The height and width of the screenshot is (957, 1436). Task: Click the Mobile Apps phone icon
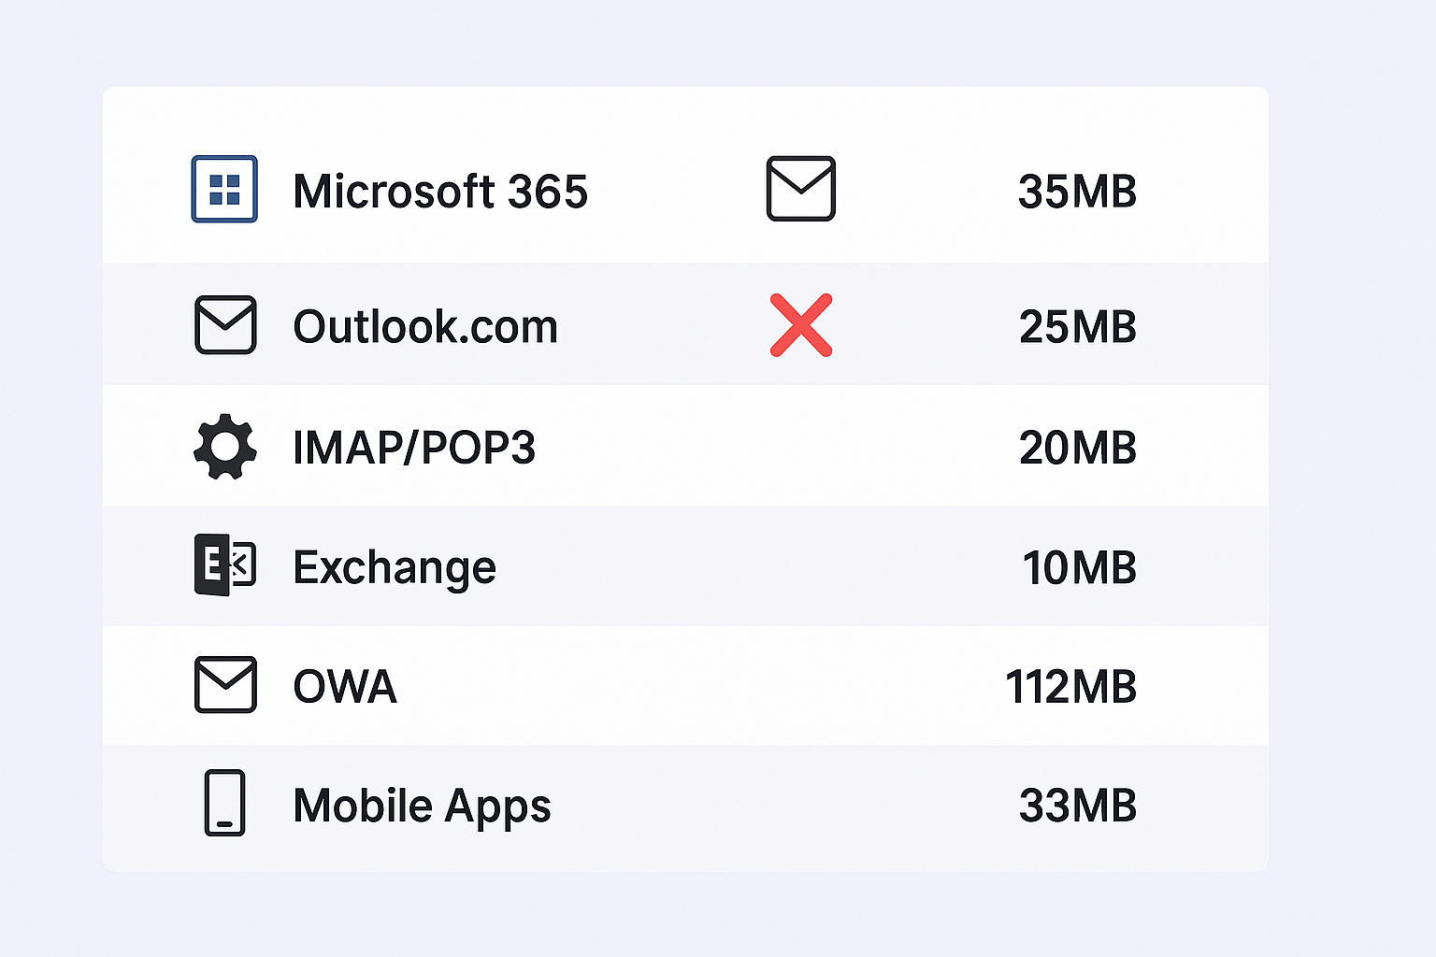coord(225,803)
